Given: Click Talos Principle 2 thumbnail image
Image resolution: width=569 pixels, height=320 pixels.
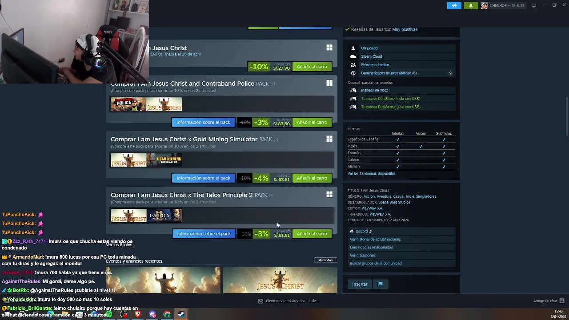Looking at the screenshot, I should pyautogui.click(x=164, y=216).
